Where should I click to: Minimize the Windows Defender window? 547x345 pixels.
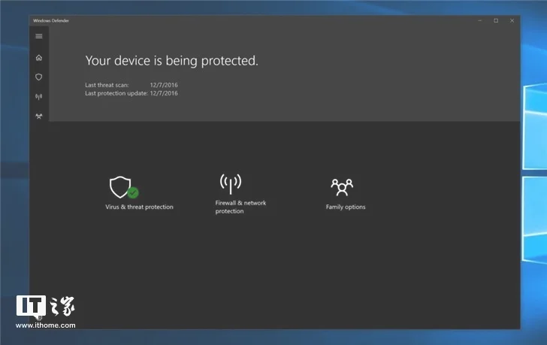[480, 20]
